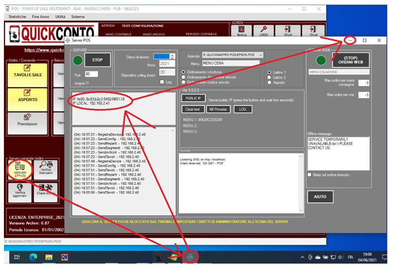Click the green Ordini Web status indicator
397x271 pixels.
pyautogui.click(x=321, y=60)
